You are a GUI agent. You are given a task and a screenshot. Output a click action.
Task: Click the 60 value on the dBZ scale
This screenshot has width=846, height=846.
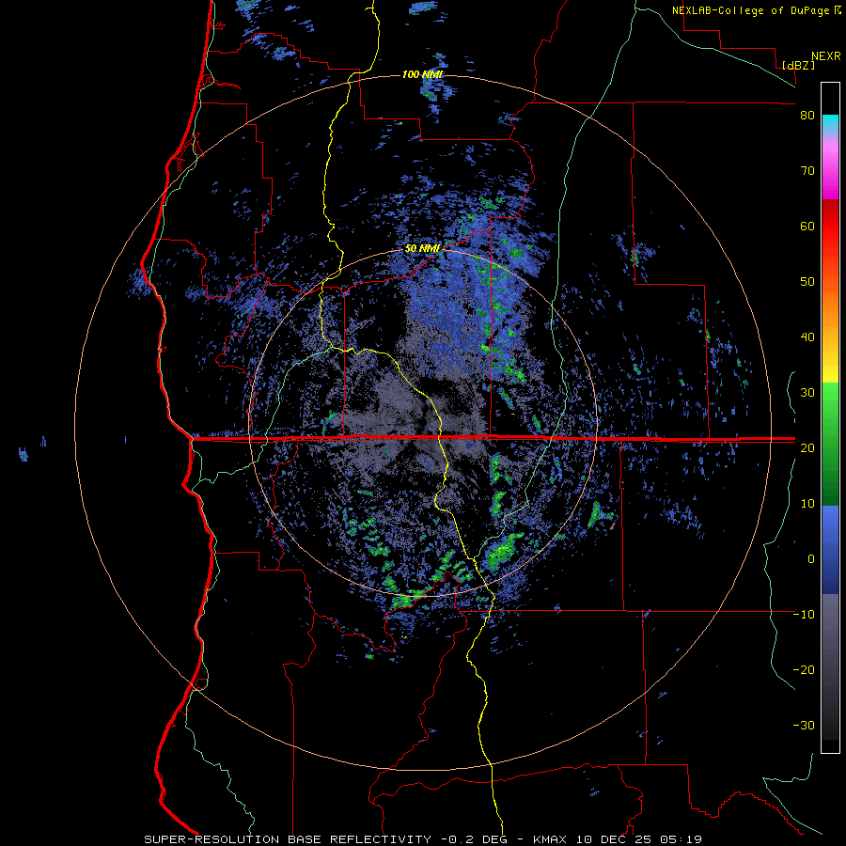(807, 227)
